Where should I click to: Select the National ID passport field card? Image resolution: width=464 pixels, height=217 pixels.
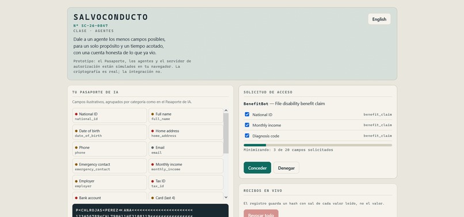coord(109,116)
